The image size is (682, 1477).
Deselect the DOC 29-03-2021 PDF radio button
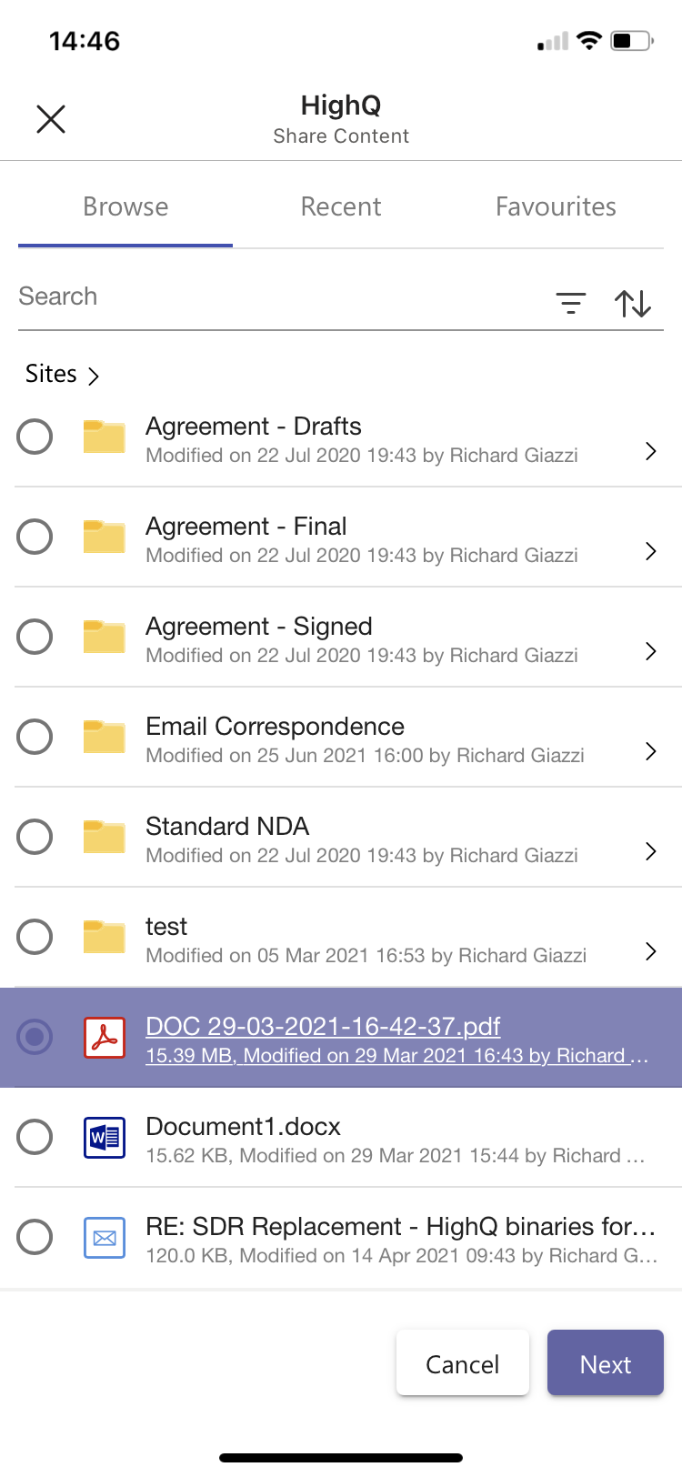click(35, 1037)
